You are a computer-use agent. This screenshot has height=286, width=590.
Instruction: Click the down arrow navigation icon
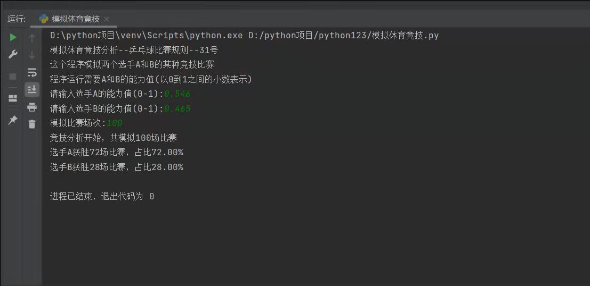pyautogui.click(x=32, y=55)
